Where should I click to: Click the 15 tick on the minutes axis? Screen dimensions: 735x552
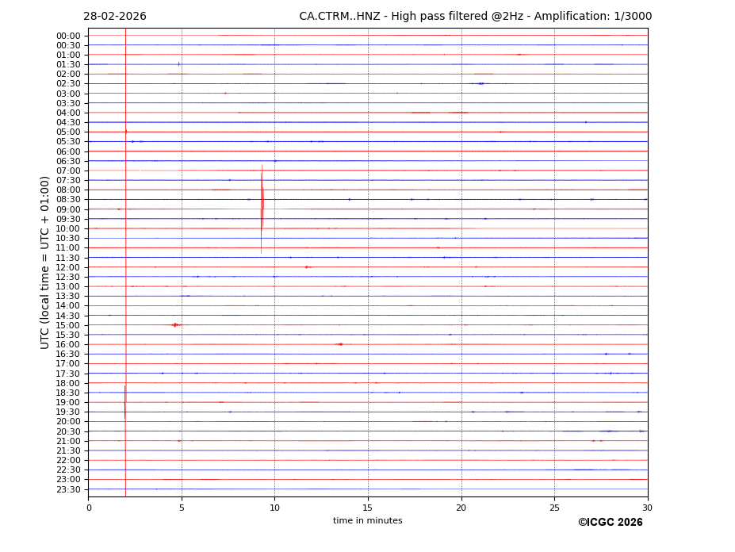point(368,508)
